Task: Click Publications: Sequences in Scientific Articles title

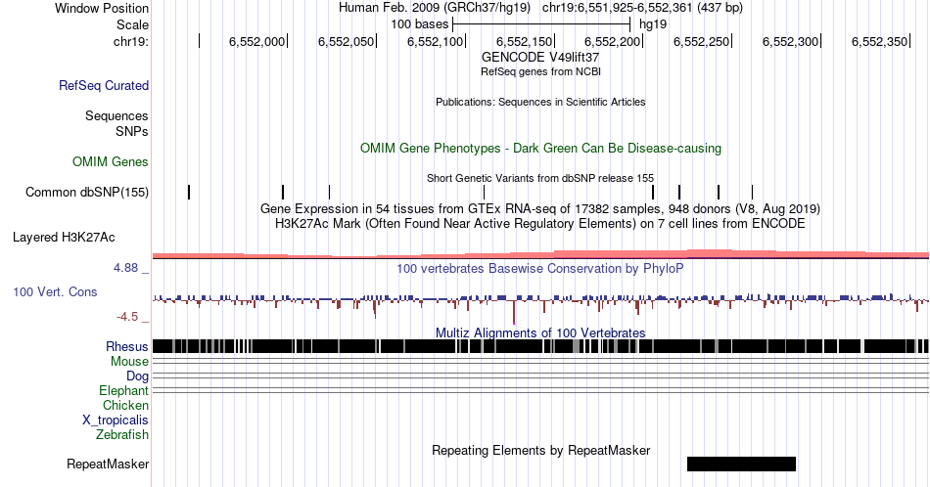Action: click(540, 102)
